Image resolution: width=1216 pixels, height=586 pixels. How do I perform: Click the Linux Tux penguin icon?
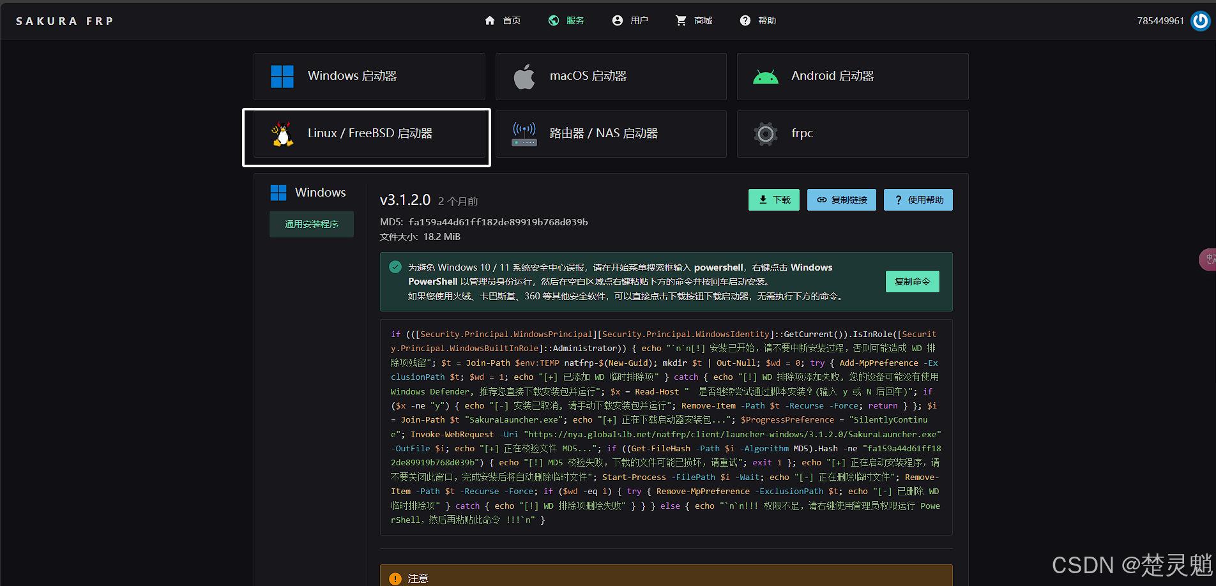tap(282, 134)
